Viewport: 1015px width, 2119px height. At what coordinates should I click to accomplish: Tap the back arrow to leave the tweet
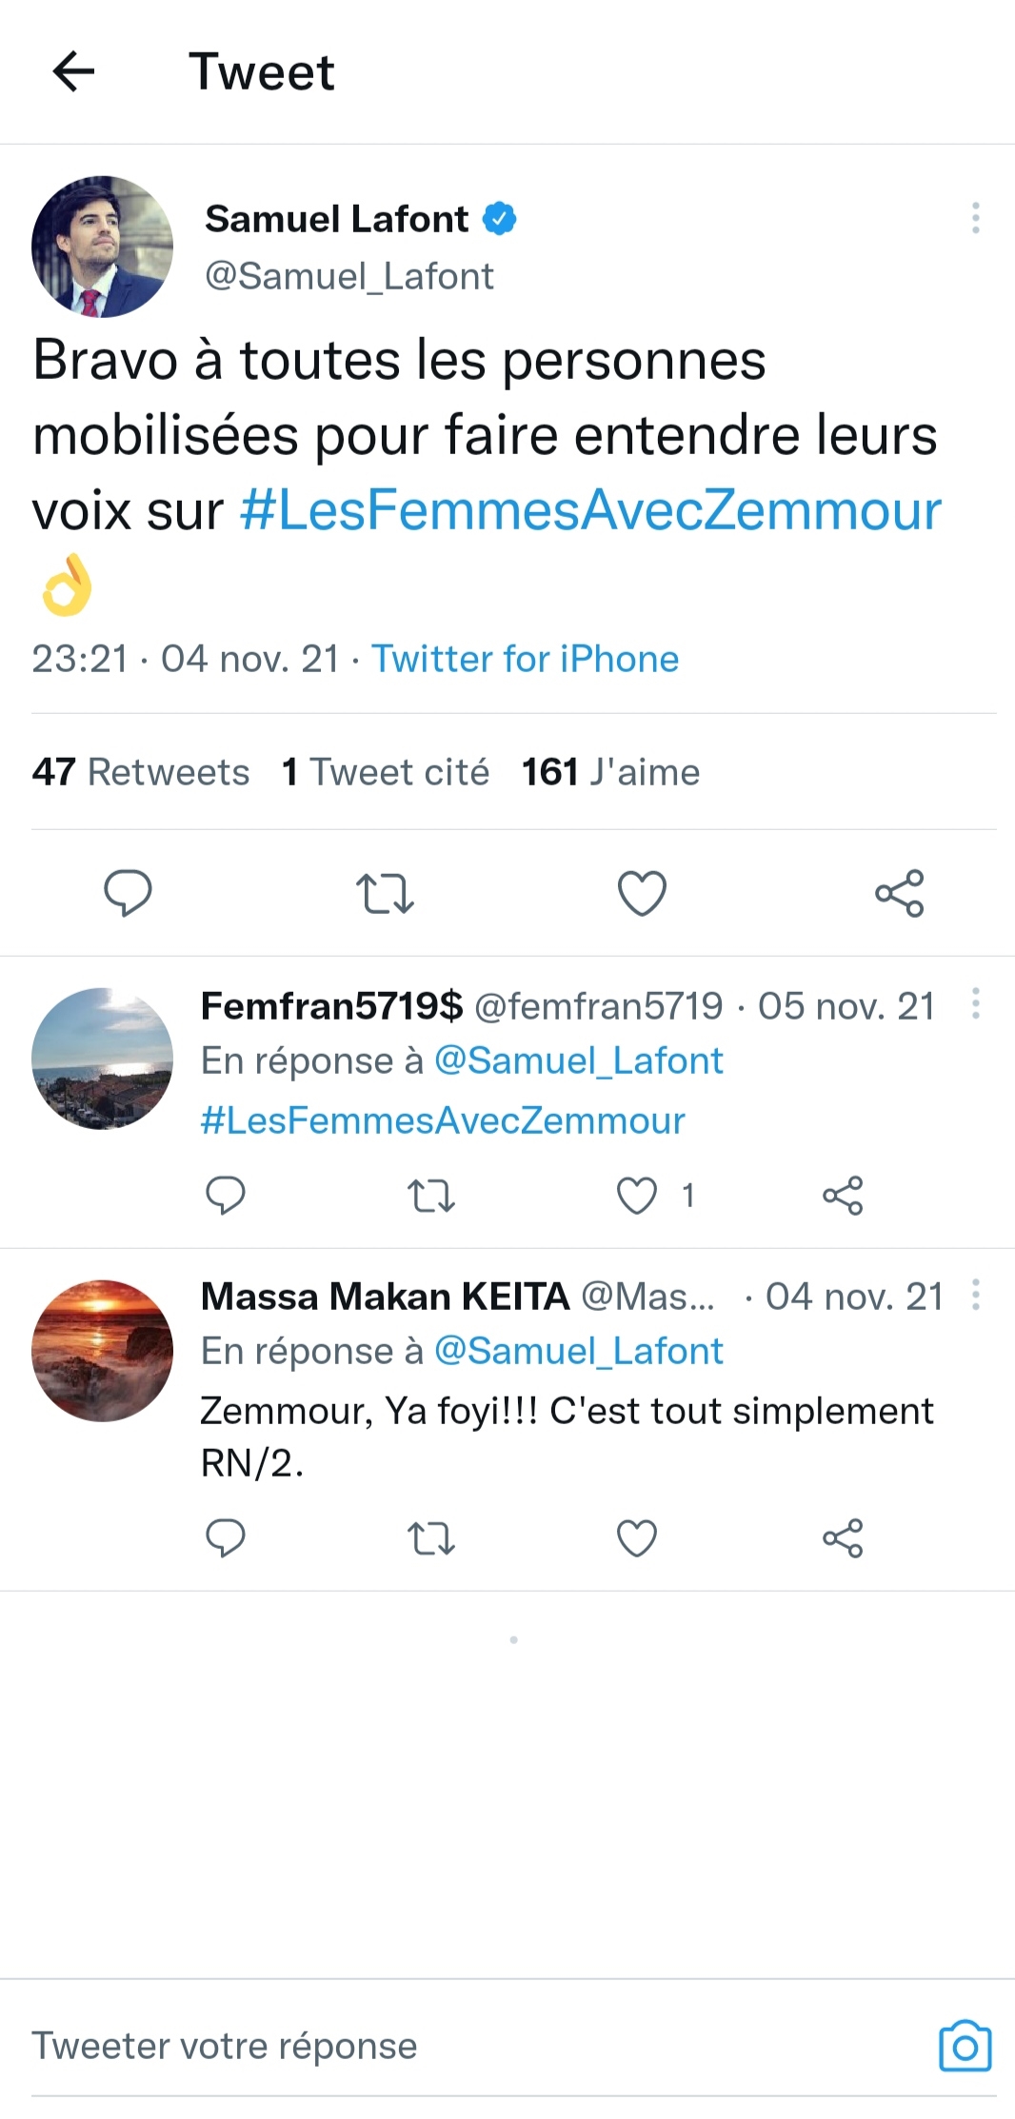[x=72, y=72]
